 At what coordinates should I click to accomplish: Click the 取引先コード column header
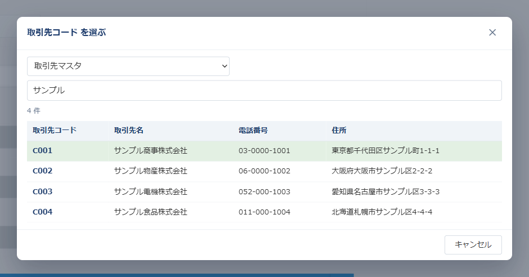[55, 130]
